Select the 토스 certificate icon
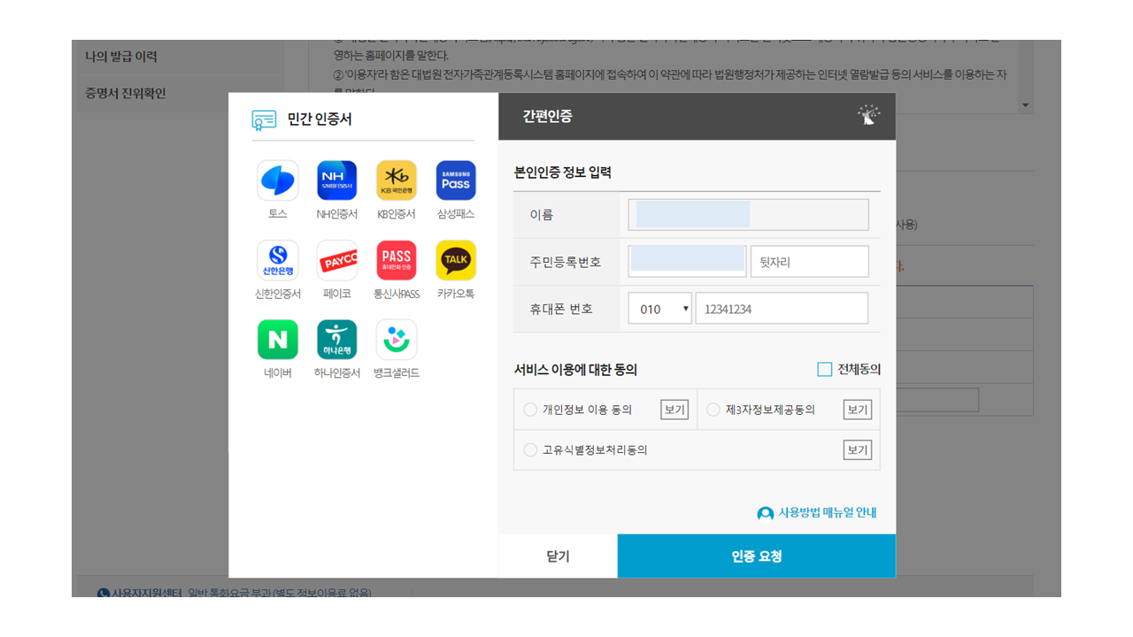 click(x=277, y=180)
